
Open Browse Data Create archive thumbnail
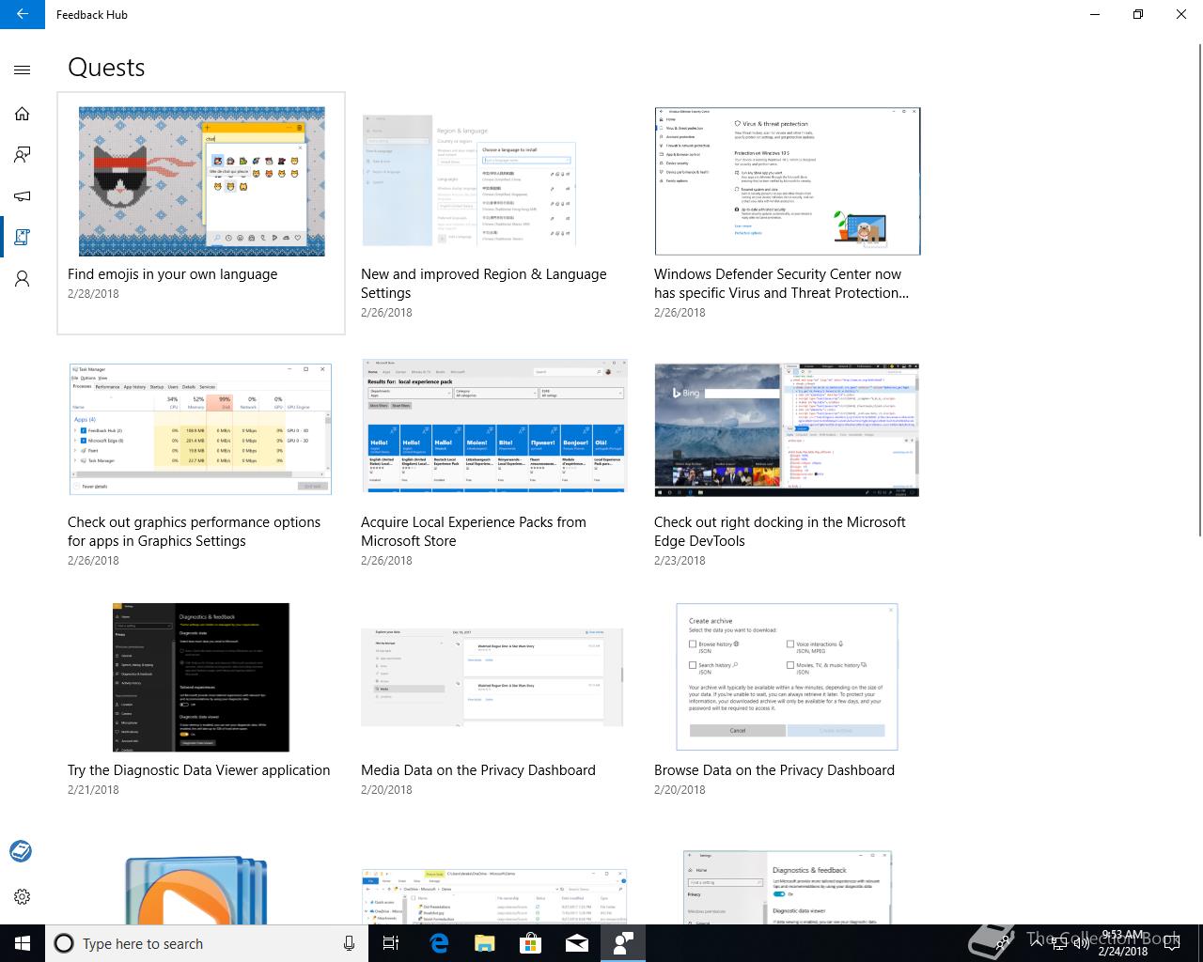pos(788,677)
